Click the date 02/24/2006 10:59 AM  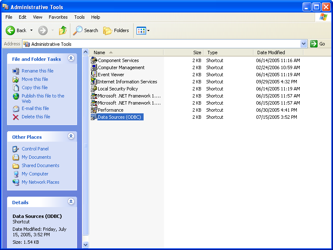(x=278, y=67)
